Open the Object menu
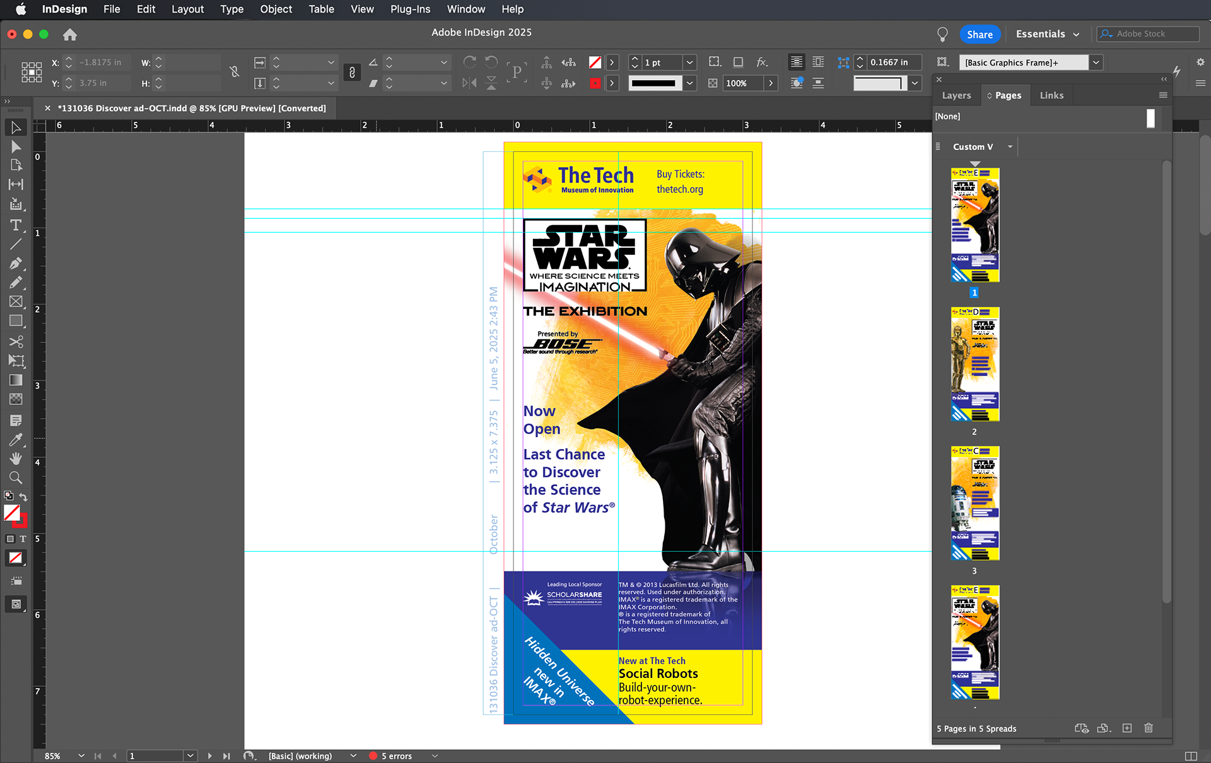Viewport: 1211px width, 763px height. 276,9
